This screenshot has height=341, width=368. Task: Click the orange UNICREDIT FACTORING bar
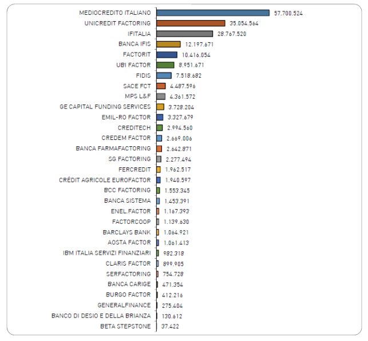point(191,23)
